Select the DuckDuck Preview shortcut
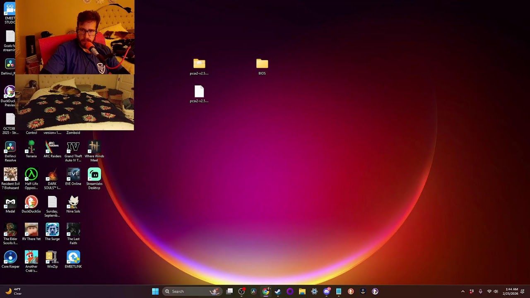 (x=8, y=96)
